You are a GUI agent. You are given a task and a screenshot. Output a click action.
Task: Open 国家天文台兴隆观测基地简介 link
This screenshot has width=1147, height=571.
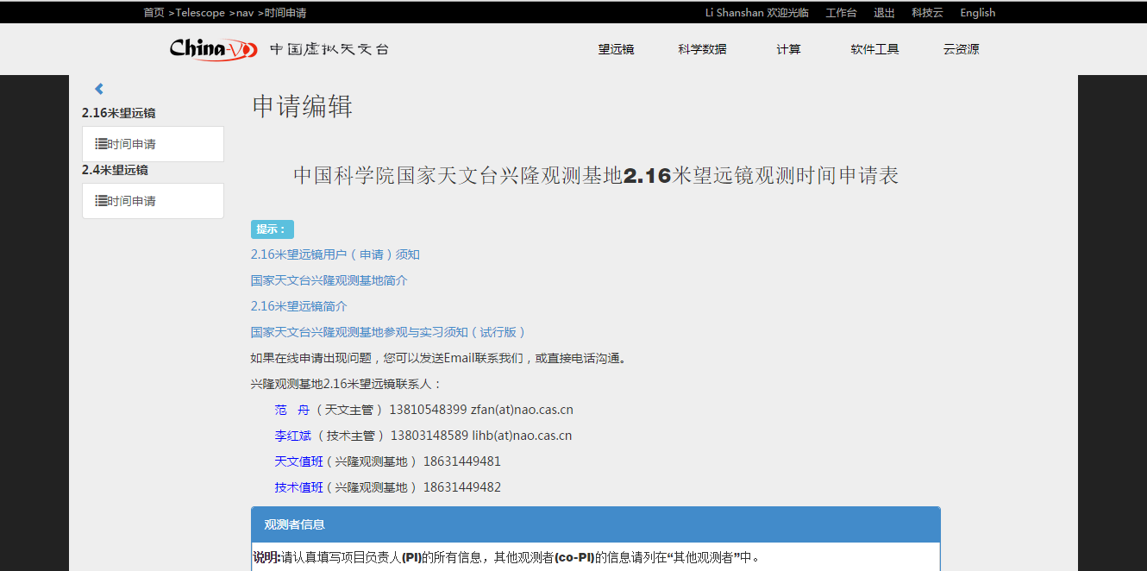329,280
